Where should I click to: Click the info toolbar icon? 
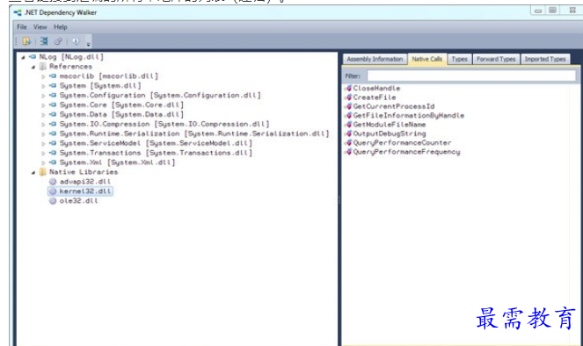[x=76, y=41]
